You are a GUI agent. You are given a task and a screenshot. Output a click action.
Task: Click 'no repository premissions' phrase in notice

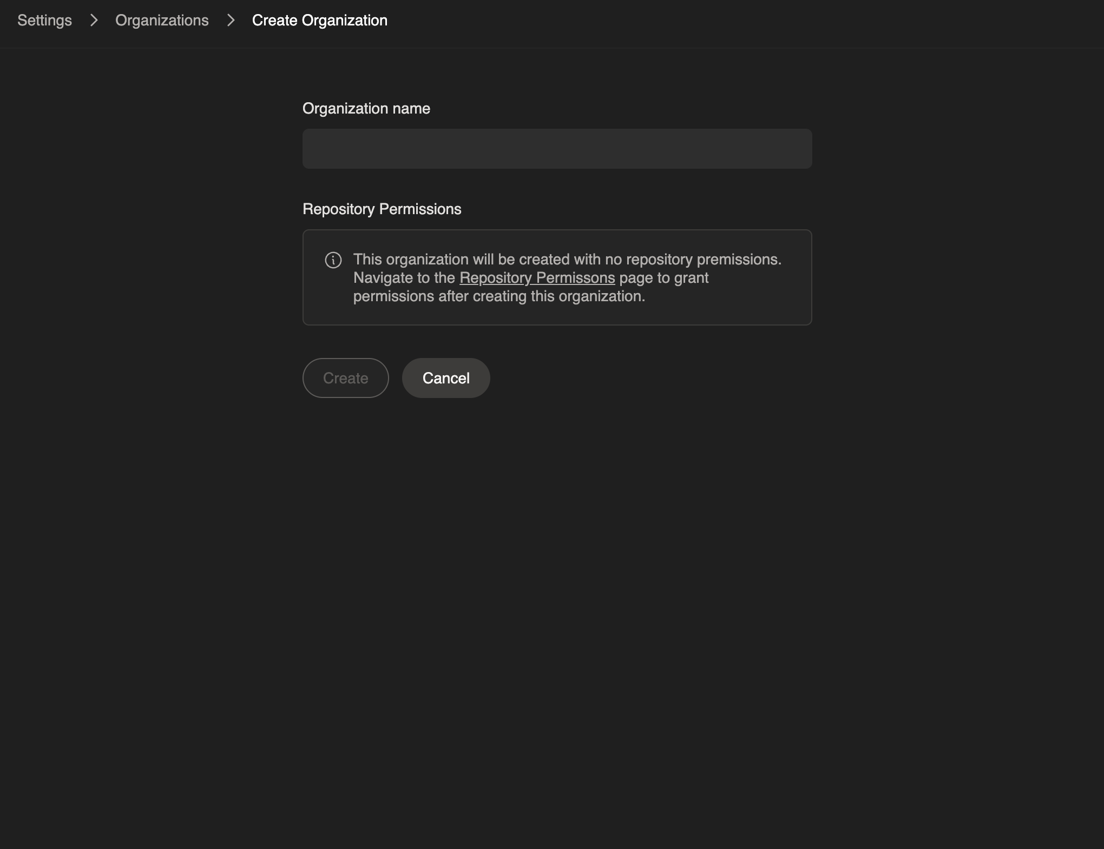(x=693, y=260)
